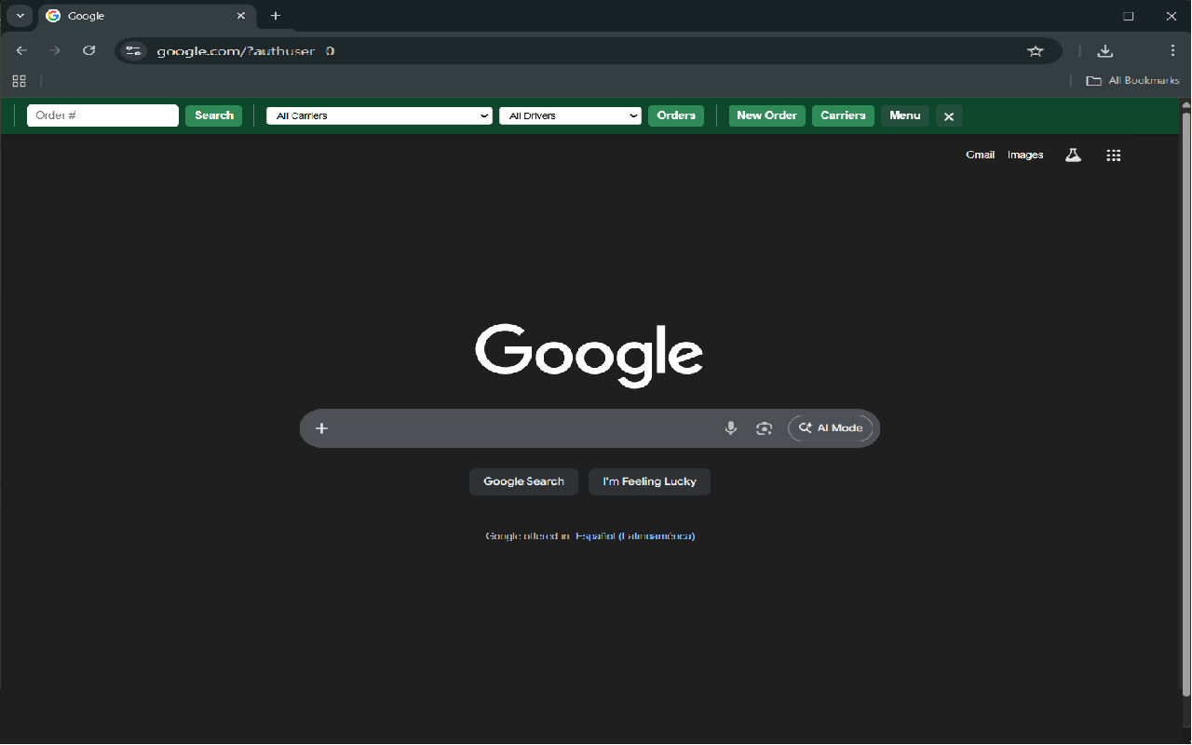This screenshot has height=745, width=1192.
Task: Switch to the Gmail link
Action: [980, 155]
